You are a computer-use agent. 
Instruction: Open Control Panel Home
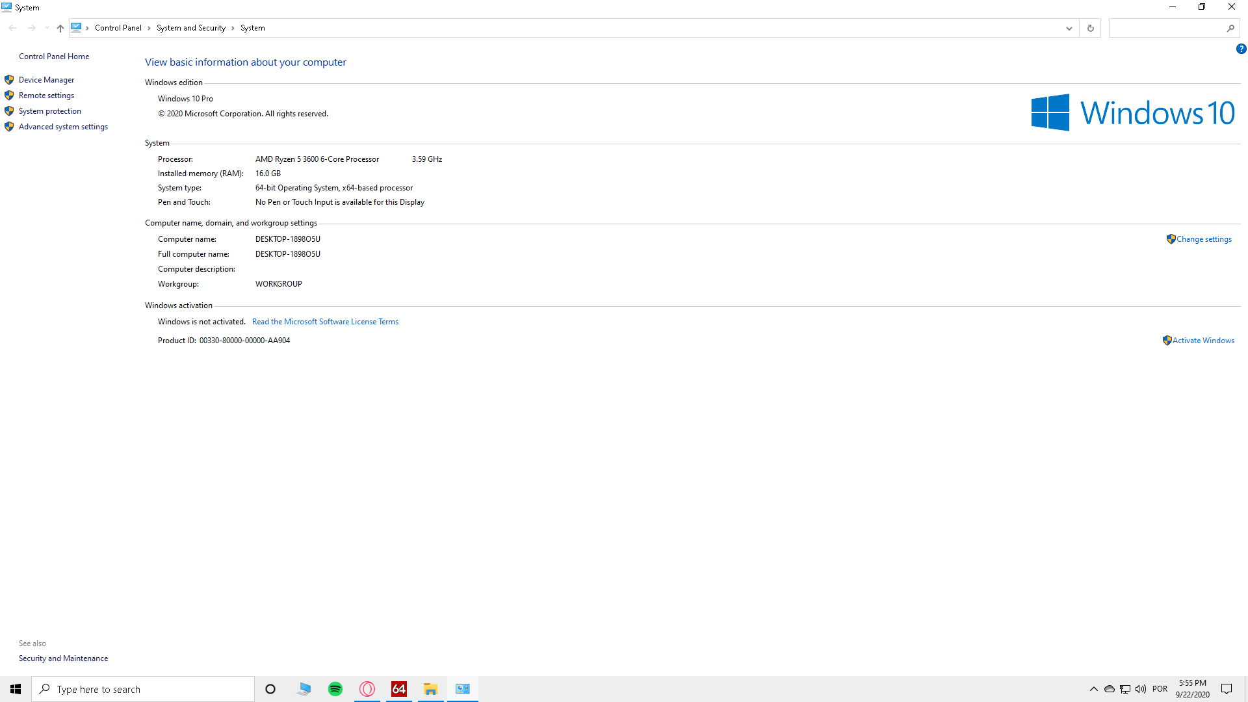pos(54,57)
